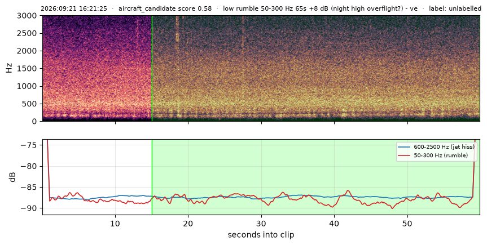Click the x-axis tick label '40'
The image size is (487, 245).
(x=334, y=223)
